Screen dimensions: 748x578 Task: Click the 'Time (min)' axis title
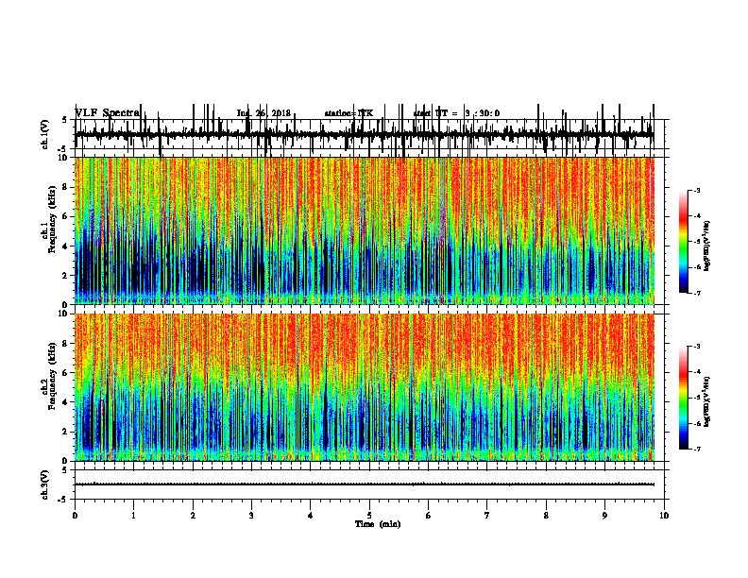[x=378, y=524]
